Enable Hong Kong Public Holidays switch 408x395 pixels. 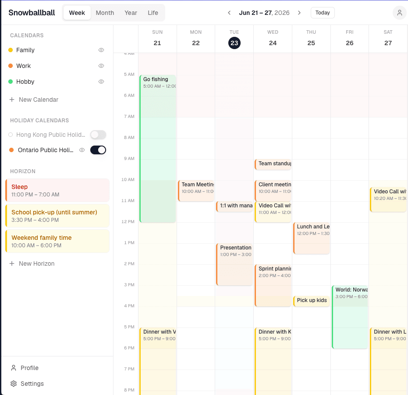[98, 135]
